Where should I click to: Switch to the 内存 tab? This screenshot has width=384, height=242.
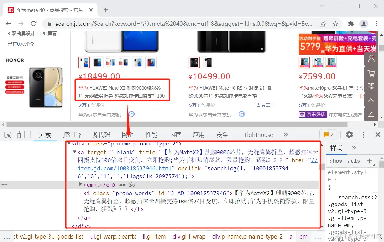click(x=175, y=135)
